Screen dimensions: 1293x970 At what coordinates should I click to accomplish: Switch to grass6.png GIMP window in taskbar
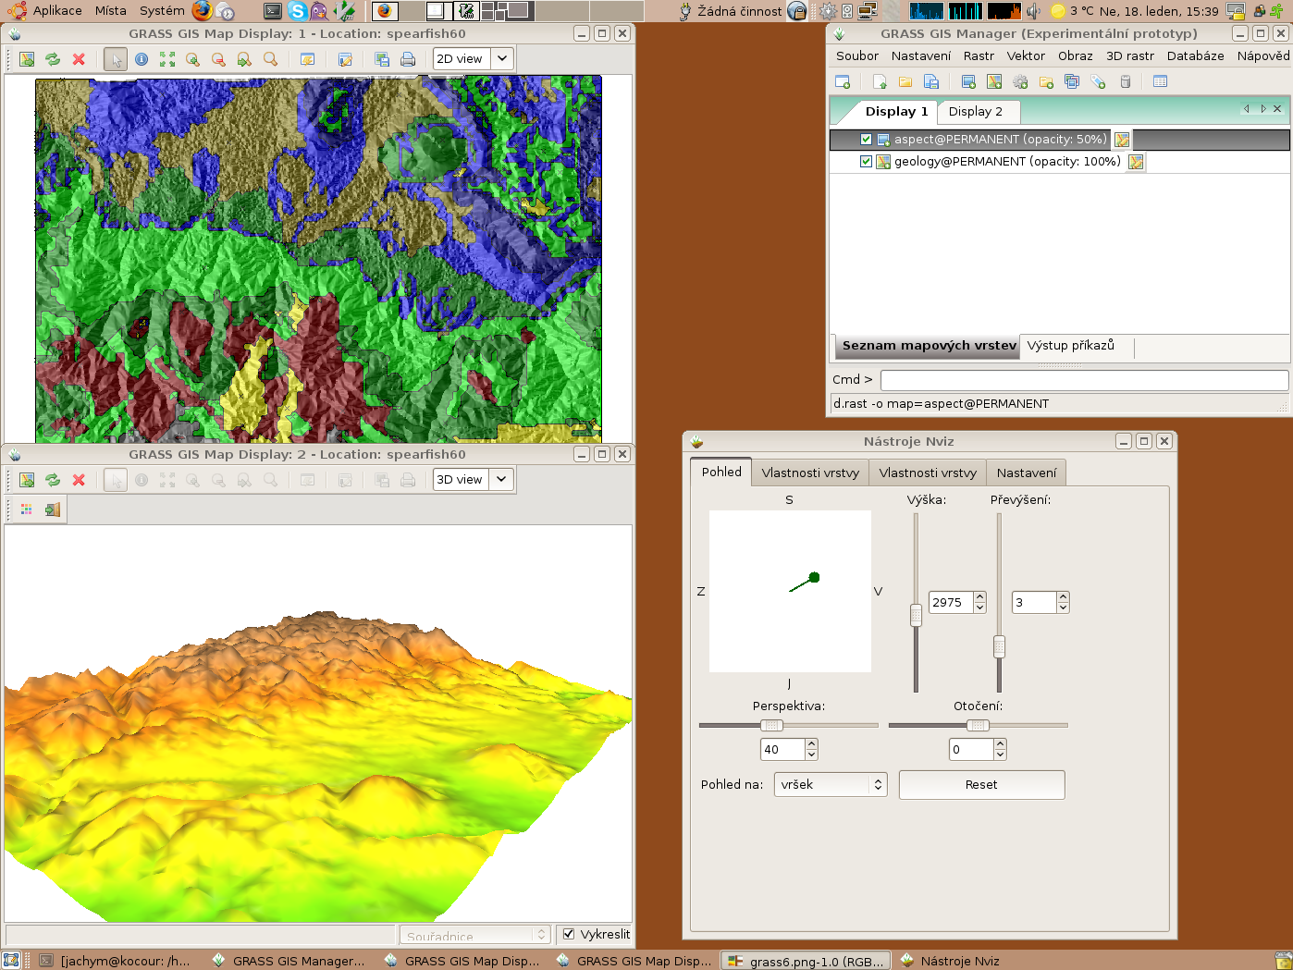click(x=807, y=961)
